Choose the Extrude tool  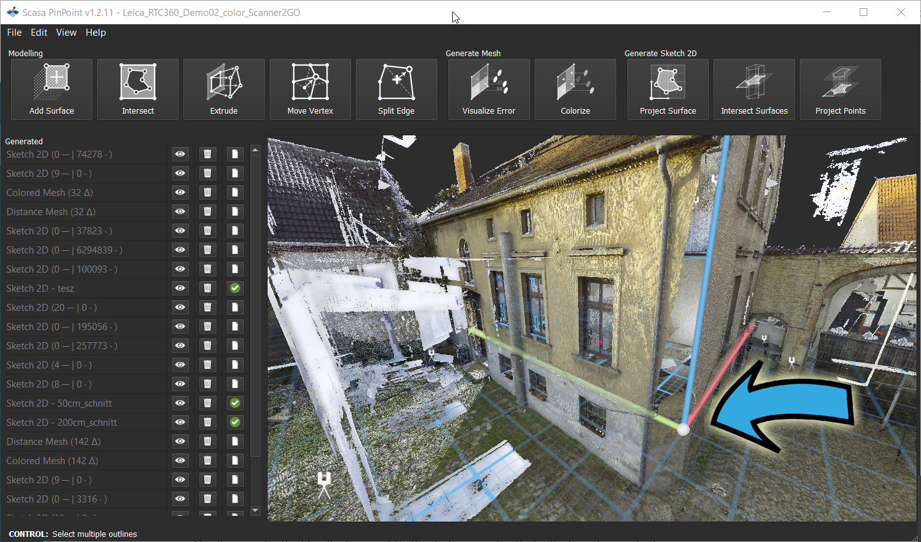(224, 89)
